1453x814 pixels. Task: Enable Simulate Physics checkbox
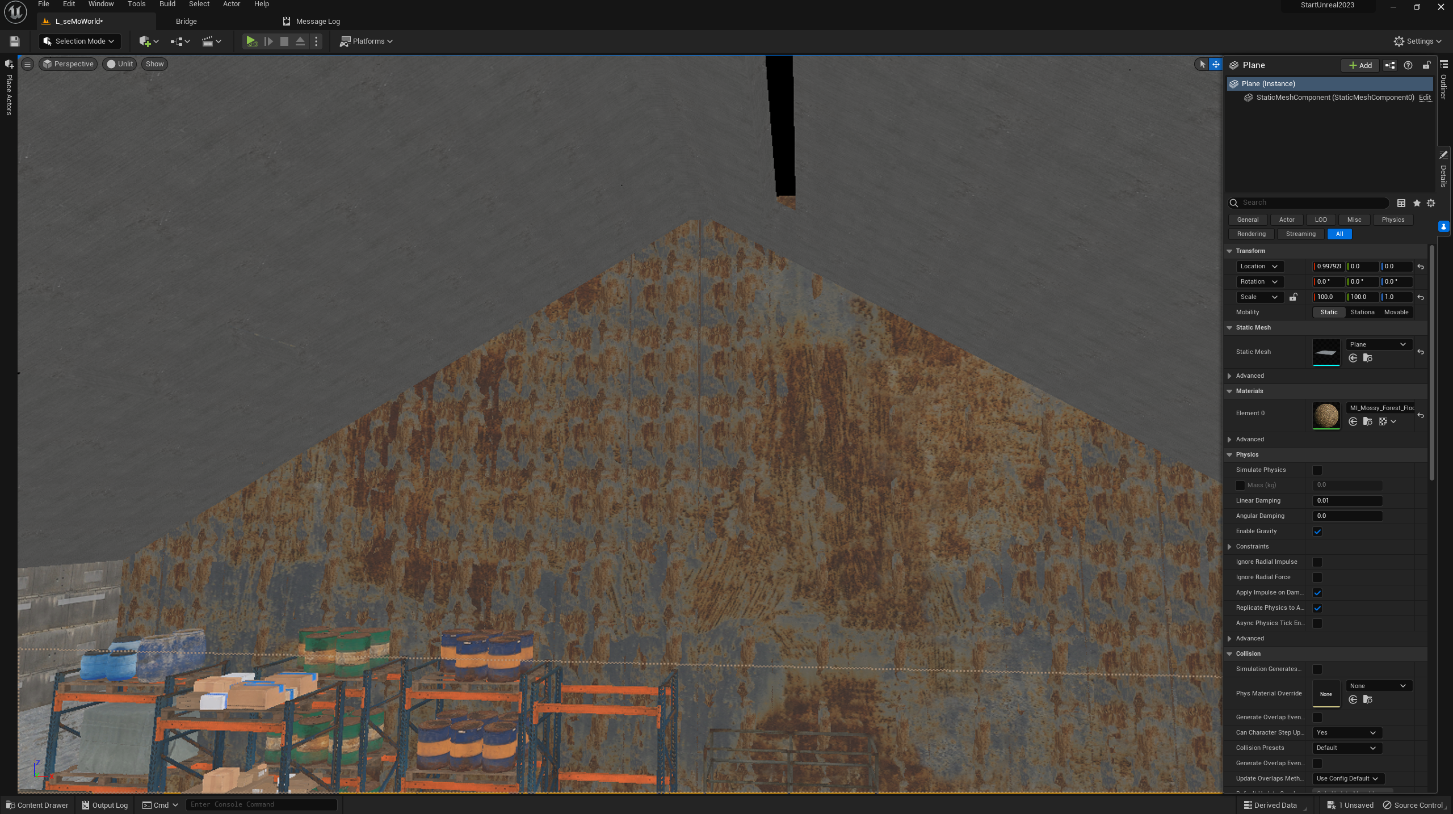pyautogui.click(x=1317, y=470)
